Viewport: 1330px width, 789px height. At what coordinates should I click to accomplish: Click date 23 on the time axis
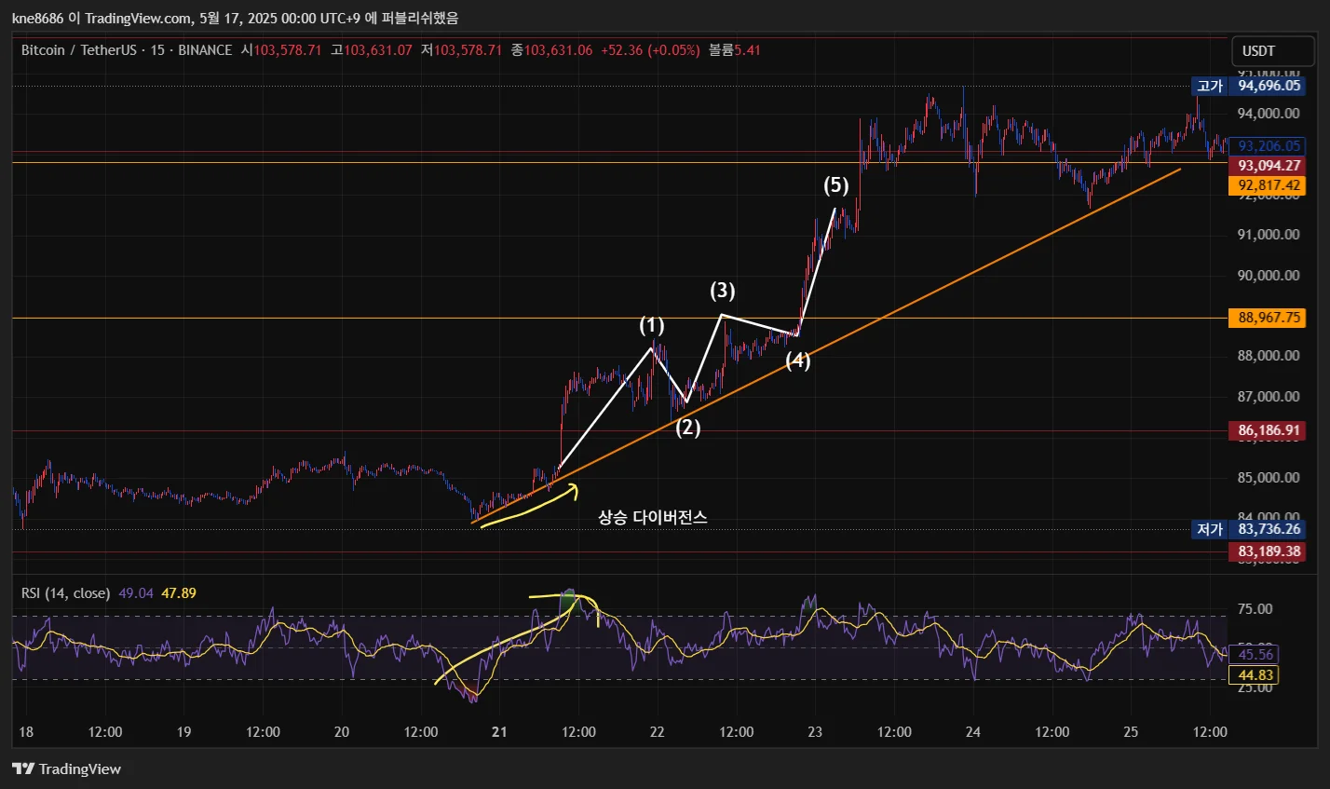coord(815,732)
